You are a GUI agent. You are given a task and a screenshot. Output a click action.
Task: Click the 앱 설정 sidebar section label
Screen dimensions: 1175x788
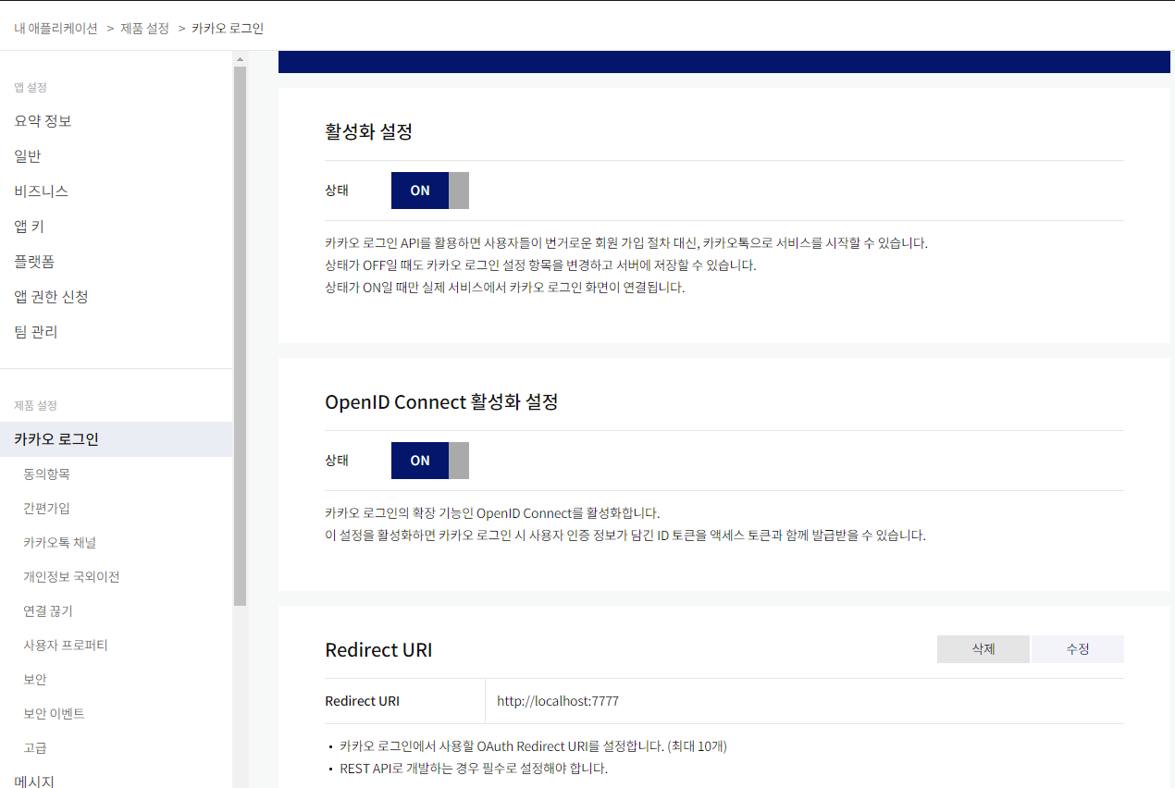pyautogui.click(x=31, y=87)
